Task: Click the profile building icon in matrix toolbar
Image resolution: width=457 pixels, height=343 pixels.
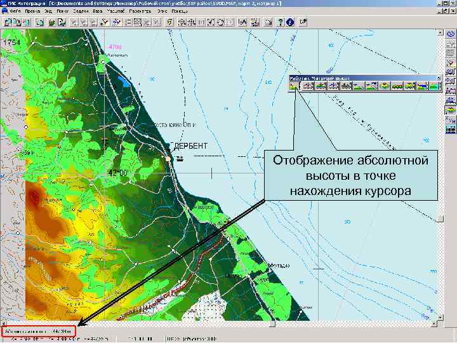Action: [x=308, y=86]
